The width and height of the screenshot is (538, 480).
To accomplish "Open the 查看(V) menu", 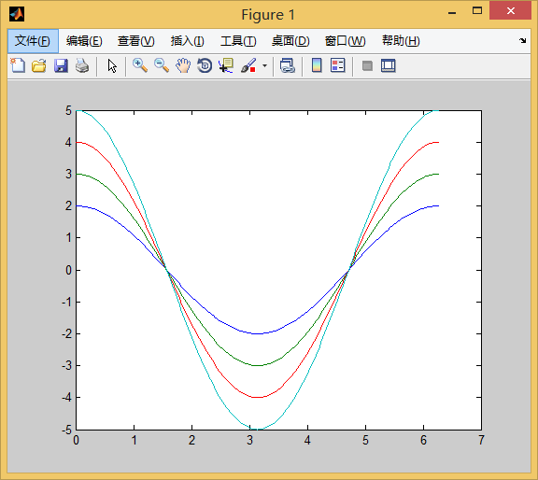I will (x=135, y=41).
